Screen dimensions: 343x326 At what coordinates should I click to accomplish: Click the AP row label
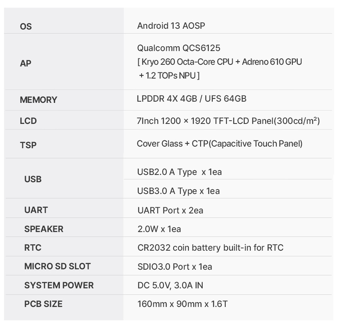pyautogui.click(x=25, y=63)
